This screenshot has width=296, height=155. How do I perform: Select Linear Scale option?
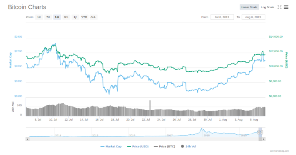tap(249, 7)
